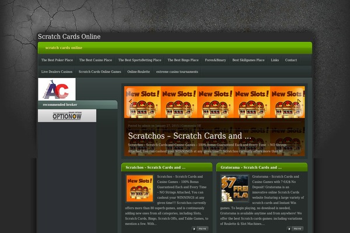
Task: Click the Posted by admin date line
Action: [x=164, y=126]
